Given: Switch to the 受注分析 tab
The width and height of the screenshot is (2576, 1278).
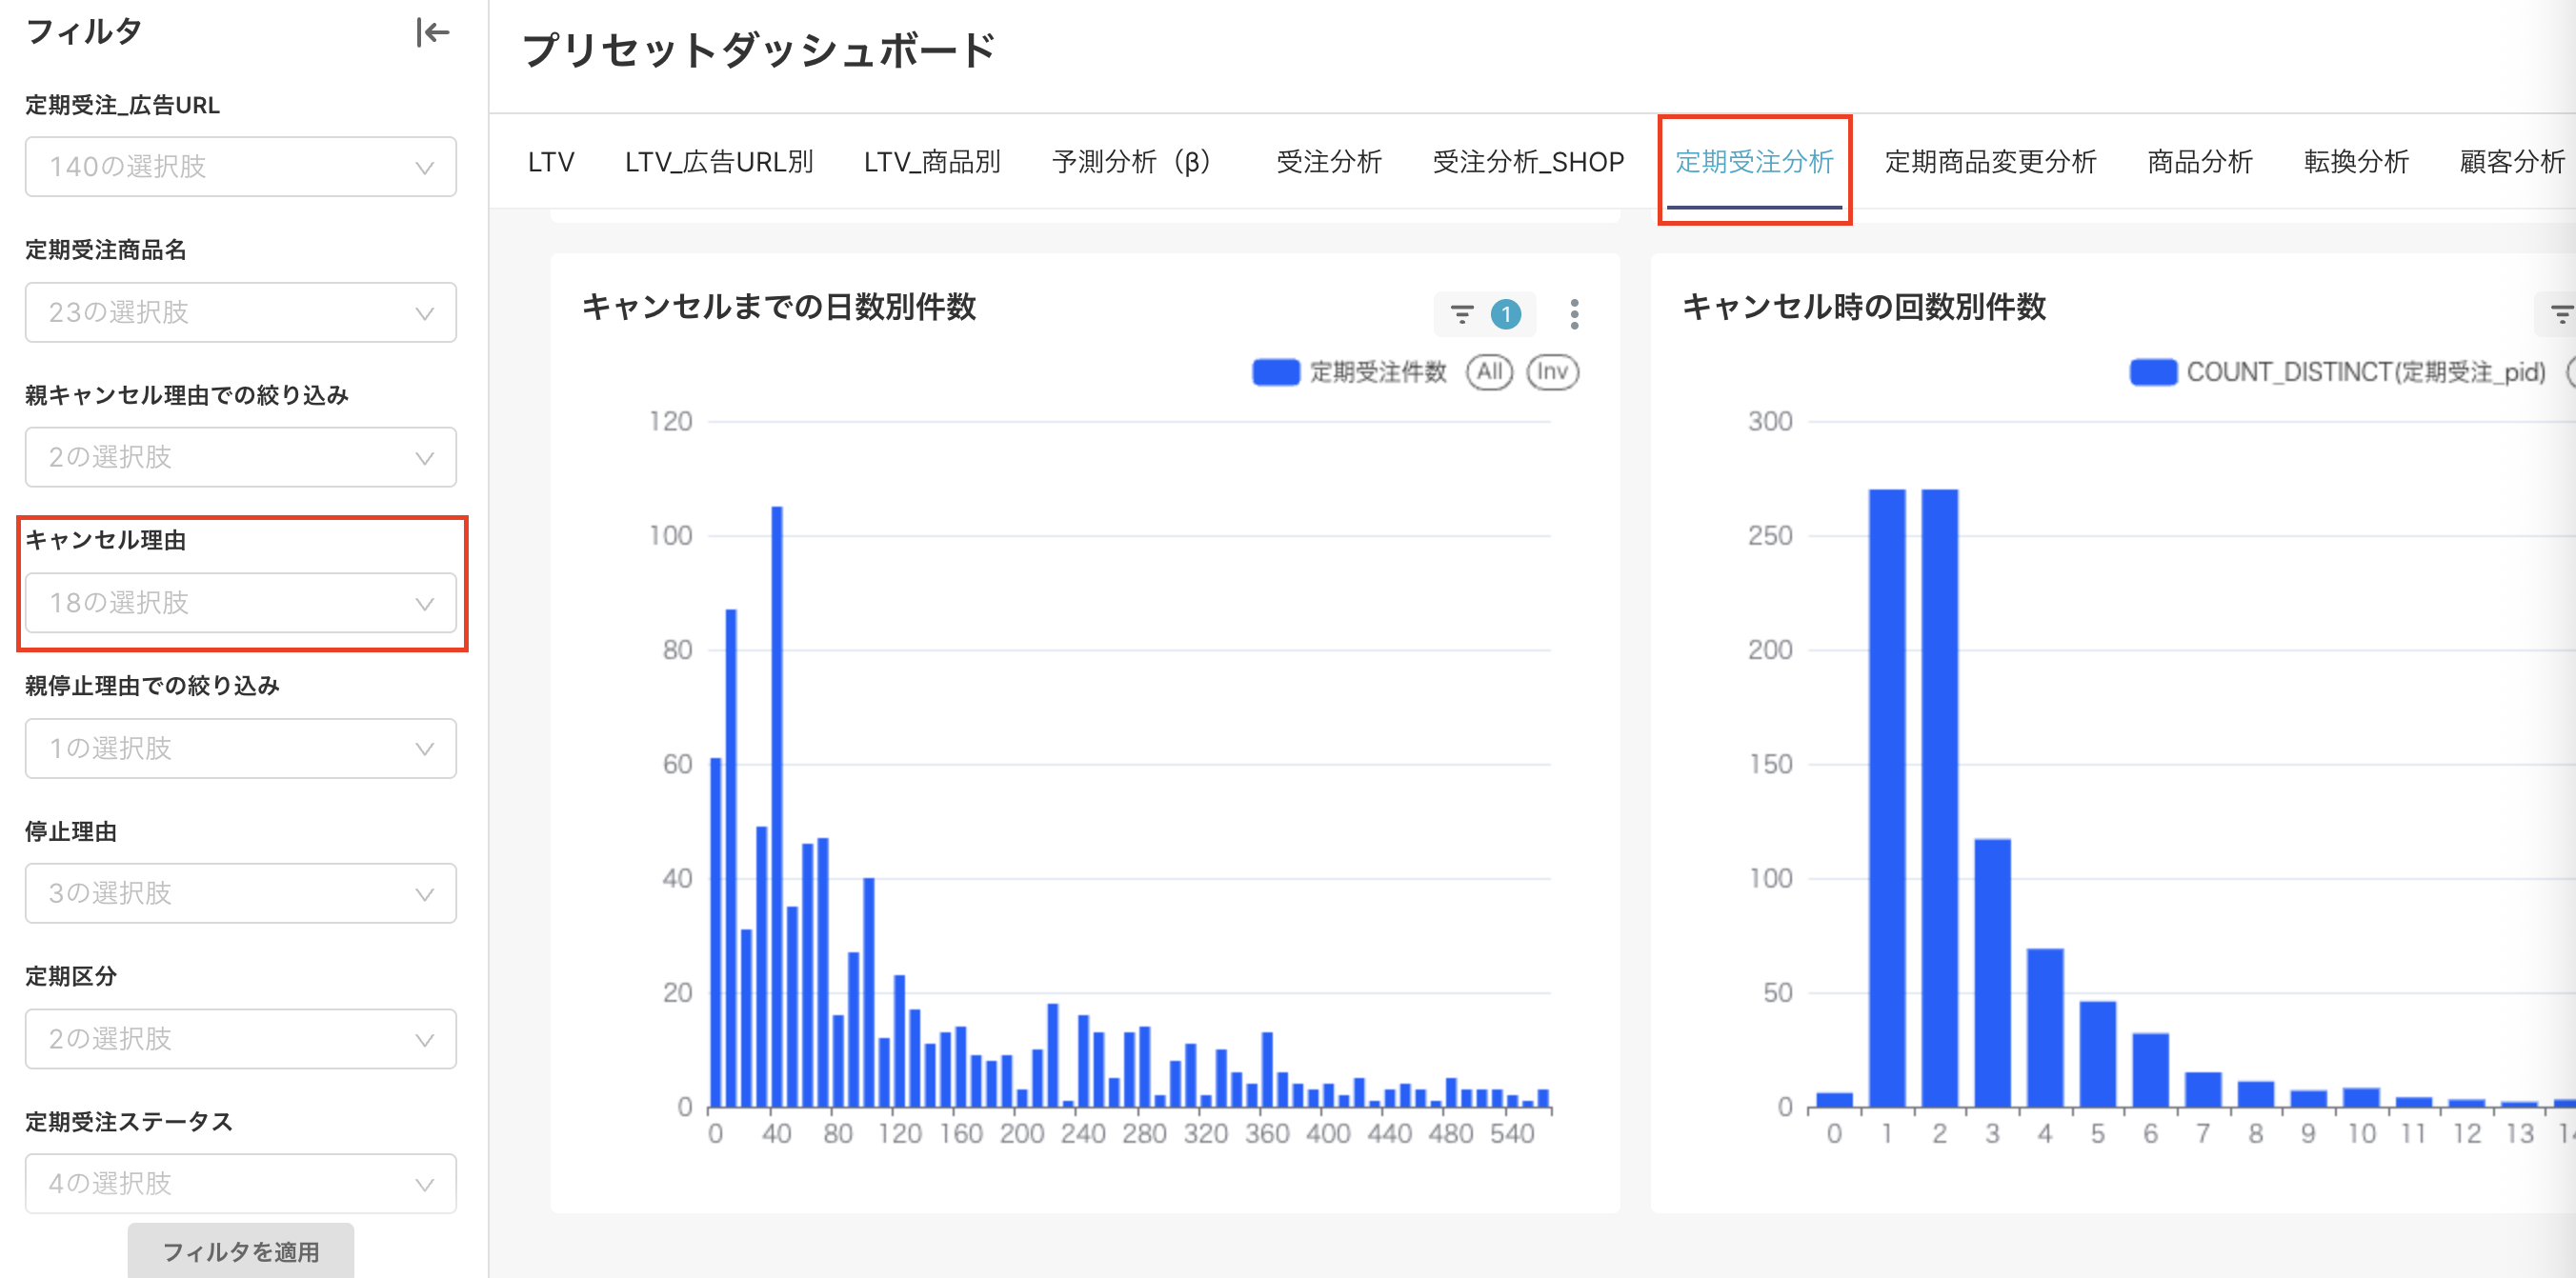Looking at the screenshot, I should [x=1329, y=162].
